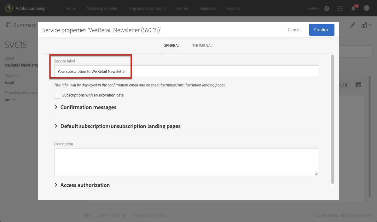Open the notifications bell icon
The height and width of the screenshot is (222, 377).
[x=353, y=9]
